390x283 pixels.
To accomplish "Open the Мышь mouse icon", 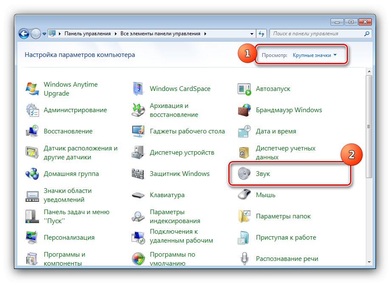I will point(244,194).
